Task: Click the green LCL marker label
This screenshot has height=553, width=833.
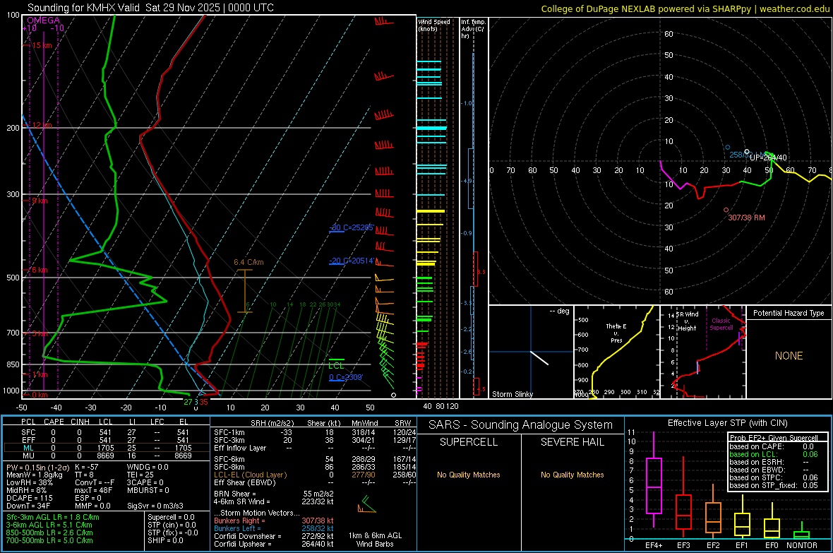Action: tap(336, 366)
